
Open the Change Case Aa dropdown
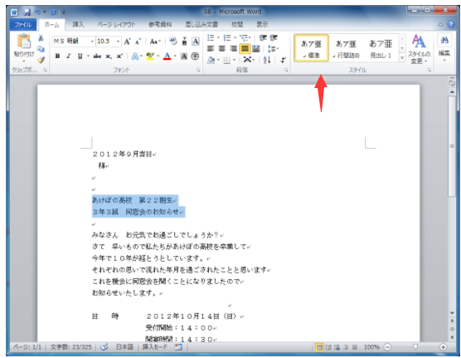point(155,42)
